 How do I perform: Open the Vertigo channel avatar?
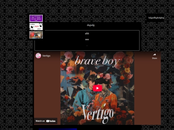(x=38, y=56)
